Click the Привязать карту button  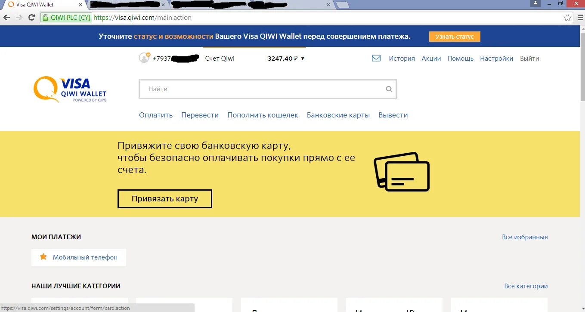(165, 199)
